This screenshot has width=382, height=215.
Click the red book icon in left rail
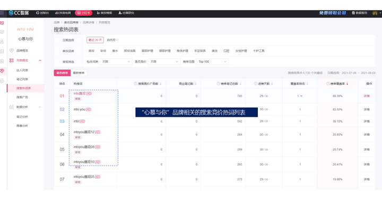(x=2, y=23)
